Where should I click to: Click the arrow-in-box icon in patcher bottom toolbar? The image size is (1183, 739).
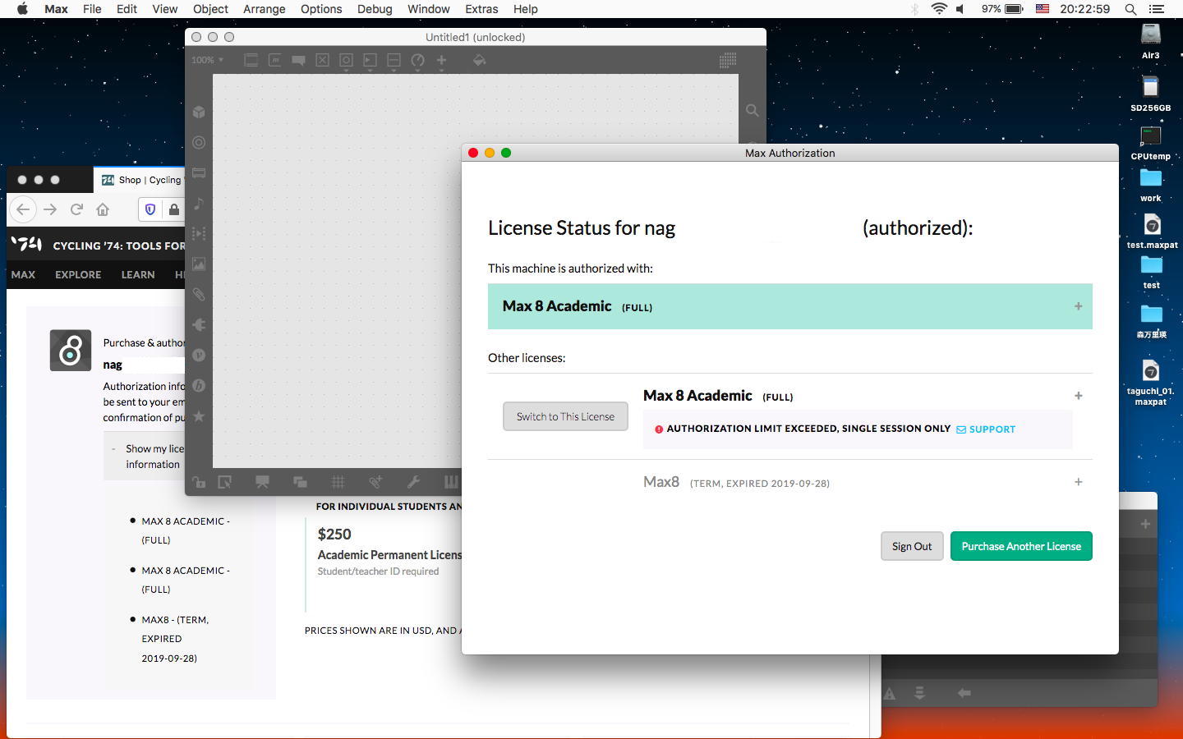coord(224,482)
